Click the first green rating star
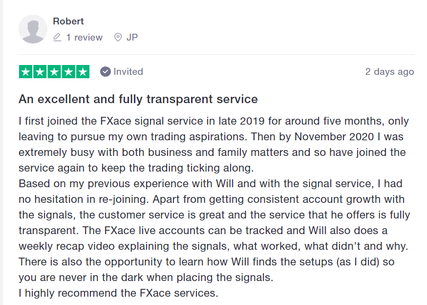Image resolution: width=427 pixels, height=305 pixels. tap(25, 72)
